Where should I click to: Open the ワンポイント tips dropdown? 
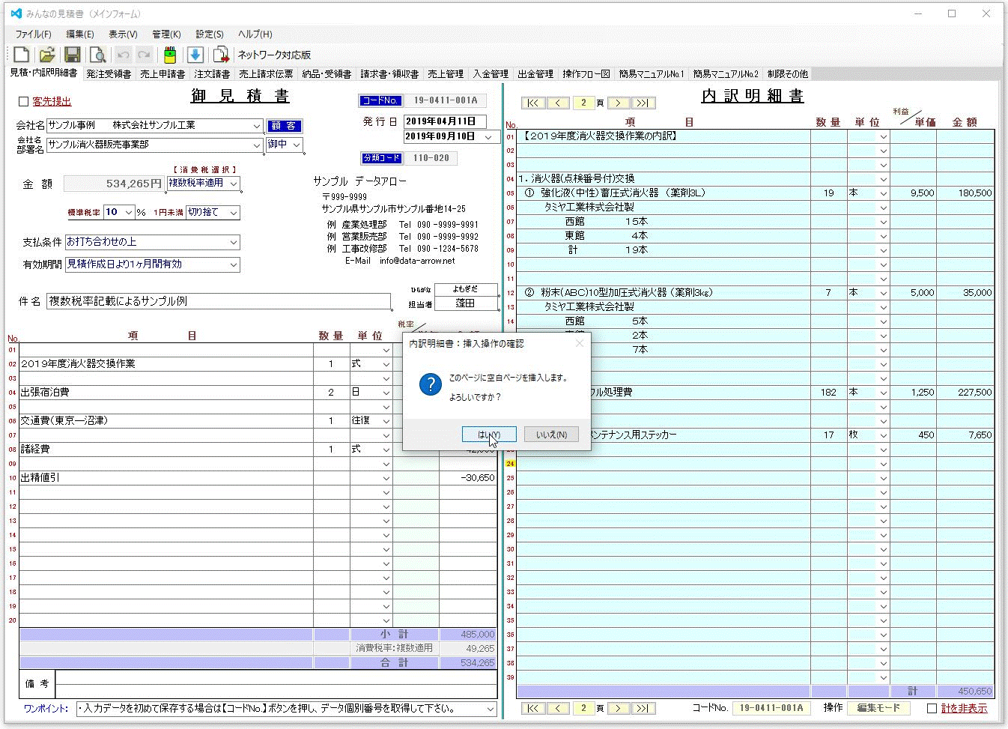[x=491, y=709]
